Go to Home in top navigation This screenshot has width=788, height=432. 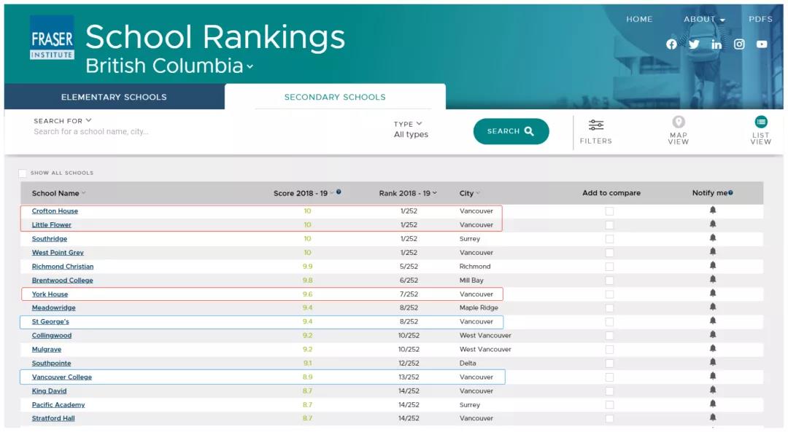[x=639, y=20]
